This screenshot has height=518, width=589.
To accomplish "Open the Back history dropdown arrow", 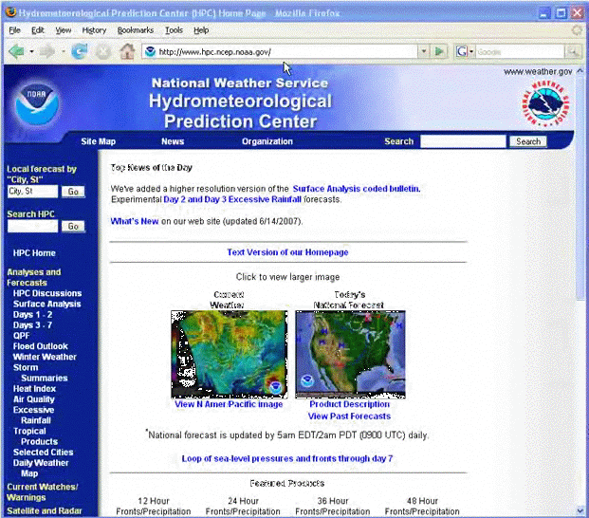I will (31, 51).
